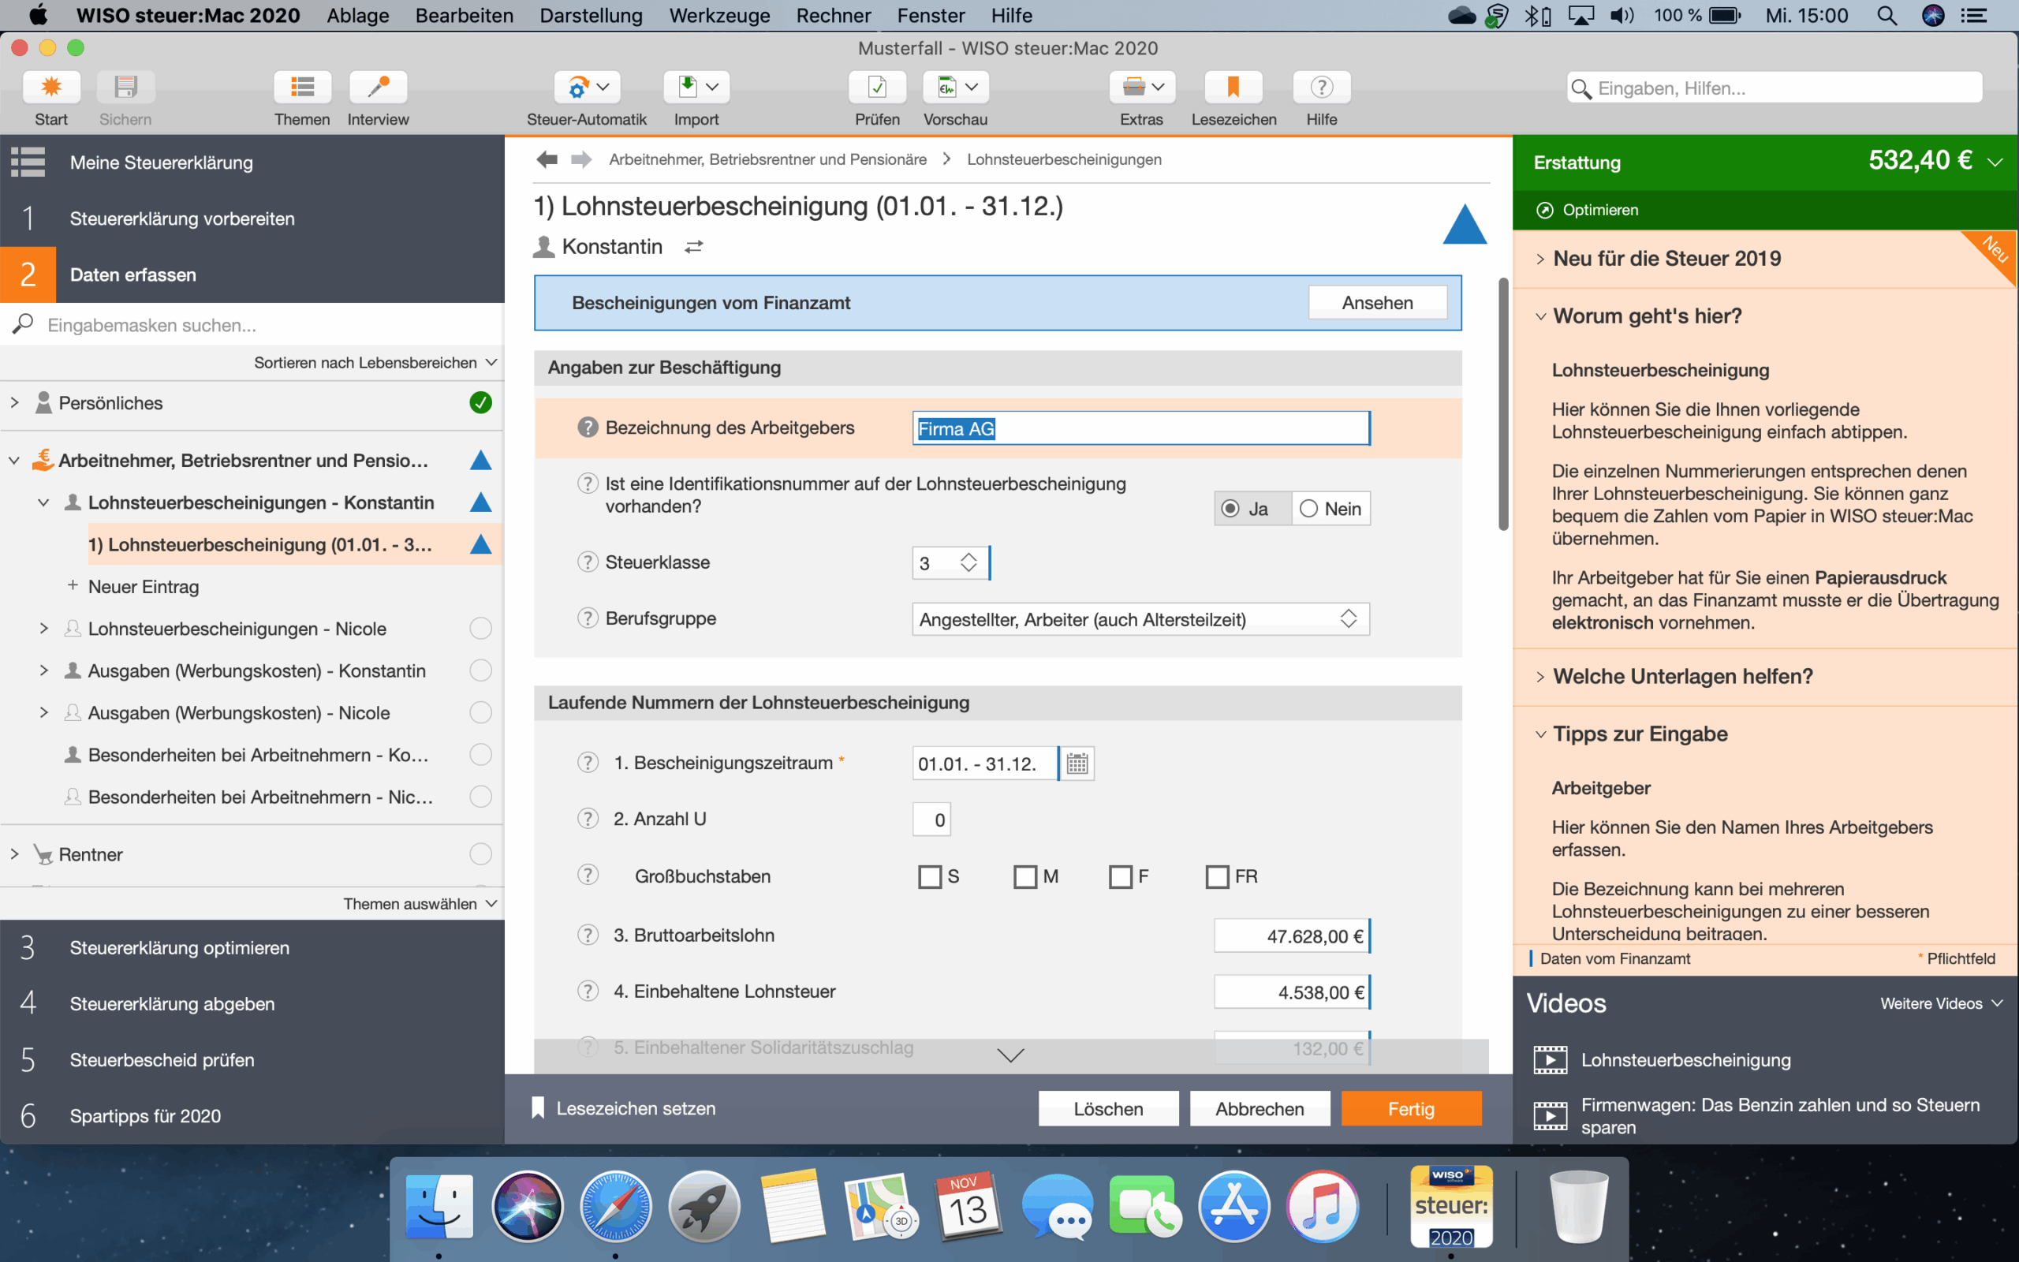Open the Berufsgruppe dropdown
This screenshot has width=2019, height=1262.
(1140, 619)
